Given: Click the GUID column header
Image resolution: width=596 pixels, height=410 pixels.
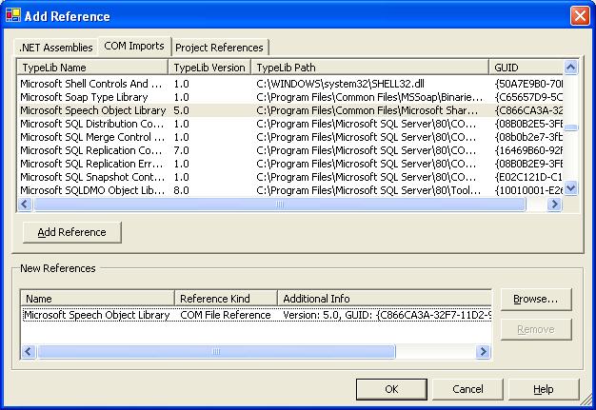Looking at the screenshot, I should [526, 68].
